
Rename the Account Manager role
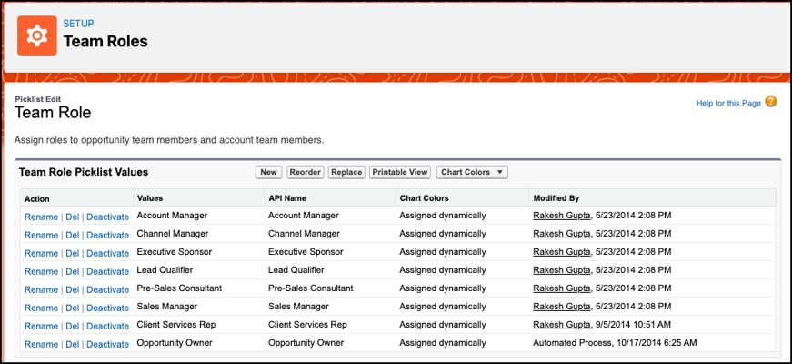pos(42,217)
